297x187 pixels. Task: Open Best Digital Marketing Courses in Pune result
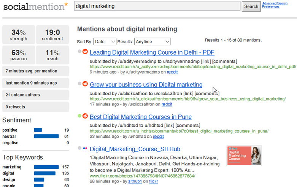pos(141,117)
